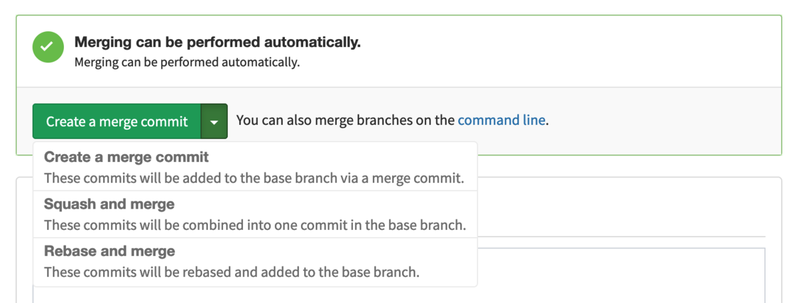Click the comment panel's top border area
The width and height of the screenshot is (799, 303).
click(x=629, y=177)
